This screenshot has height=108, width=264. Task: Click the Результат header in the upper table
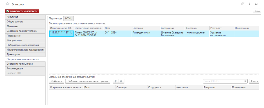221,28
